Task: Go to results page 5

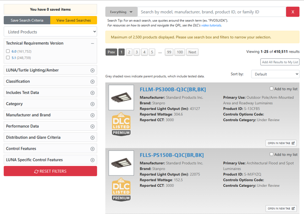Action: [152, 52]
